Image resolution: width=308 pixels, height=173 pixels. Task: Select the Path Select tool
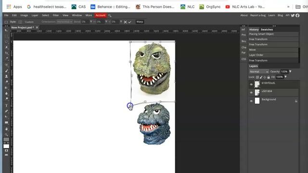click(x=6, y=117)
